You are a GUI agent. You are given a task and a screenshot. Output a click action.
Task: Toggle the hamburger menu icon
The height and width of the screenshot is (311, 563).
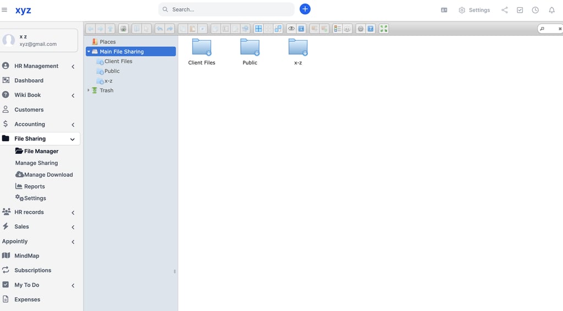click(4, 10)
